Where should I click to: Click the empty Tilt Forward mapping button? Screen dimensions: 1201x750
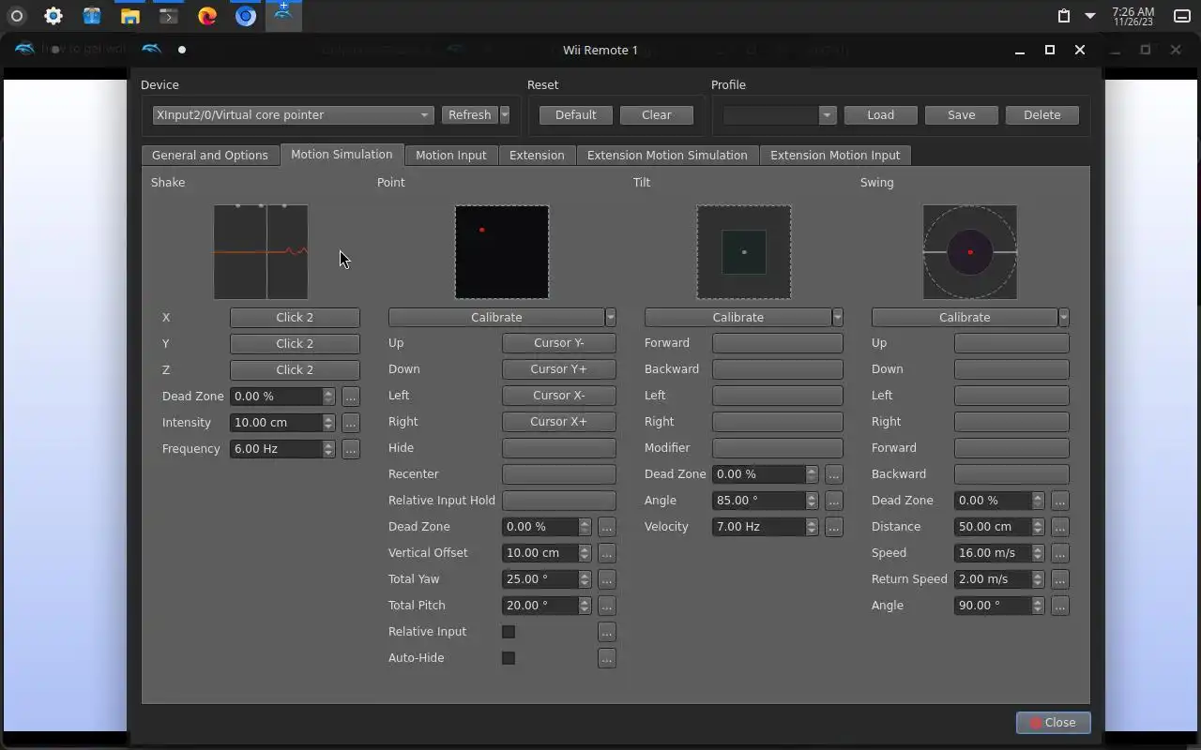[778, 343]
